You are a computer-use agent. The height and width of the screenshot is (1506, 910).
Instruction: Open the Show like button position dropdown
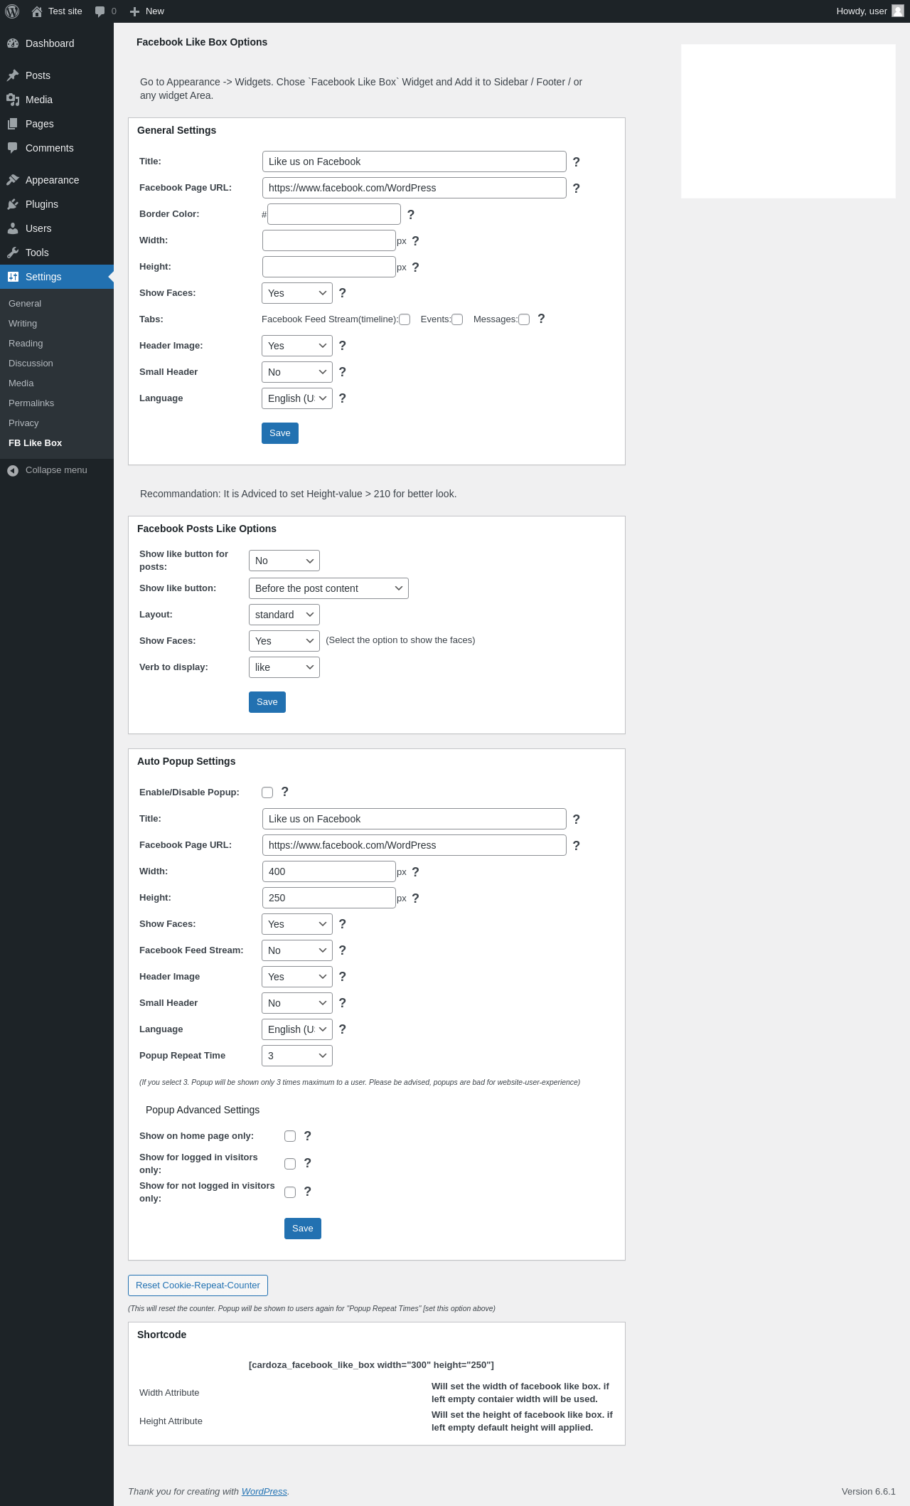328,588
